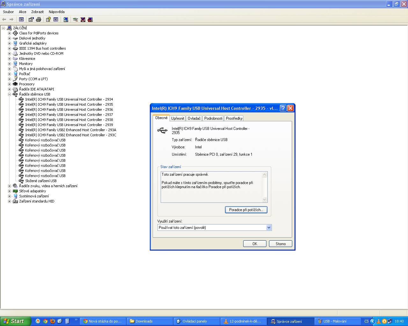Click the context help question mark in dialog title

pos(283,108)
